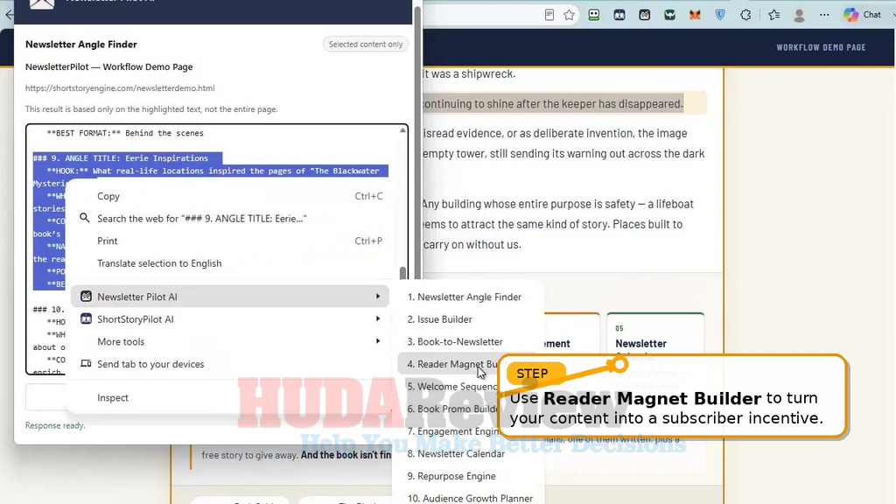
Task: Click the Selected content only badge
Action: 366,44
